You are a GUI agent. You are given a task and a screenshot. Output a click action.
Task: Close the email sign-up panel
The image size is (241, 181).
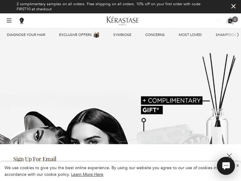(229, 156)
